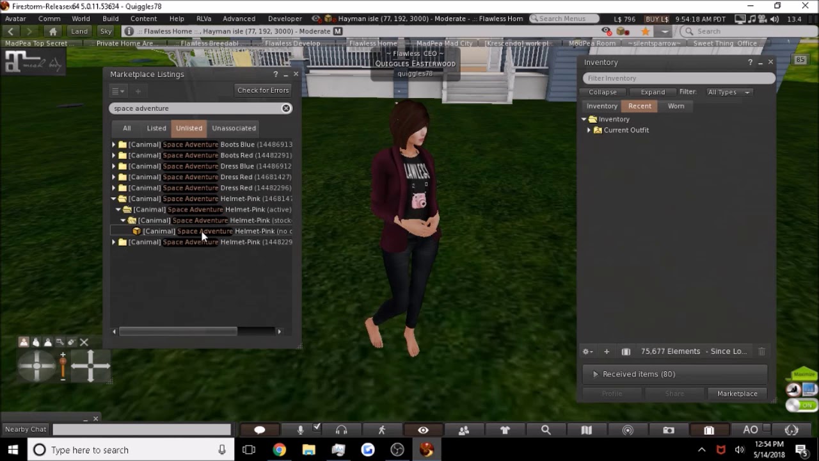Open inventory gear options menu
The height and width of the screenshot is (461, 819).
[587, 352]
